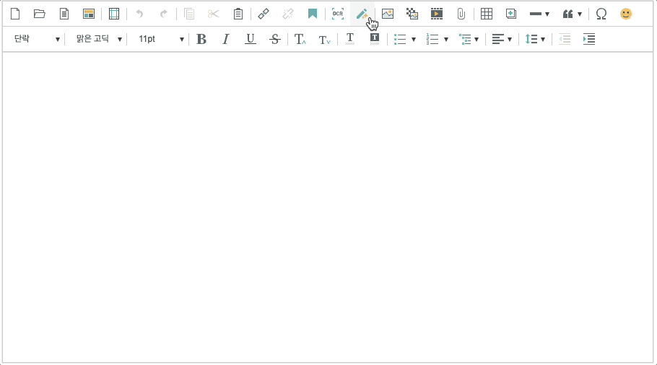Choose text background highlight color
The height and width of the screenshot is (365, 657).
coord(374,39)
